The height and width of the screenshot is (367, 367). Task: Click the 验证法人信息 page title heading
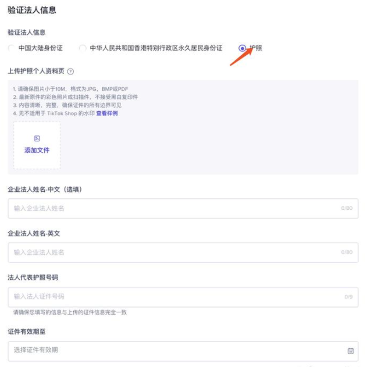click(32, 10)
